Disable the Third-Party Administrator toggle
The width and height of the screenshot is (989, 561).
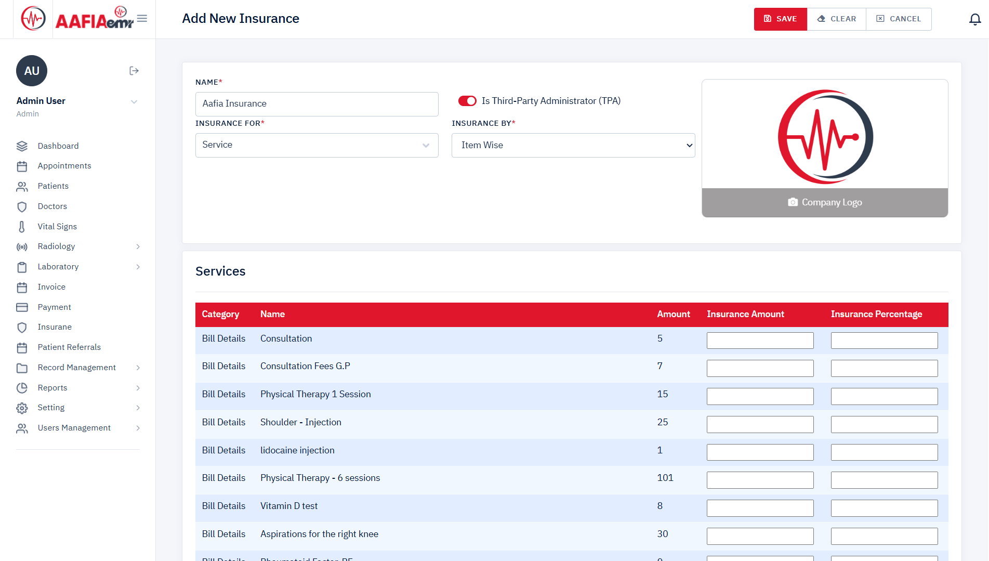click(467, 101)
